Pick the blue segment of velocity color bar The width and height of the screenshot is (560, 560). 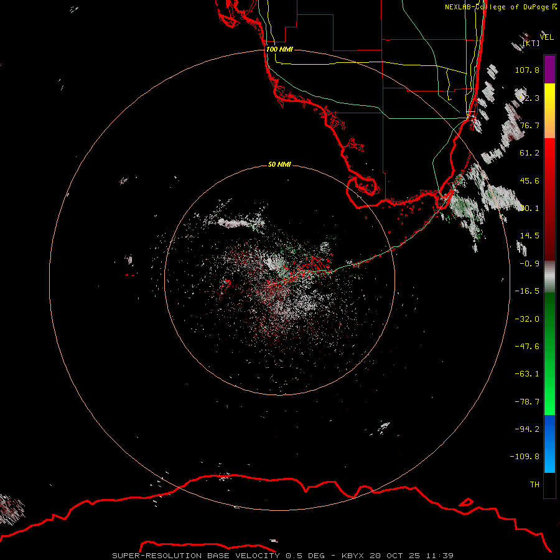tap(549, 444)
